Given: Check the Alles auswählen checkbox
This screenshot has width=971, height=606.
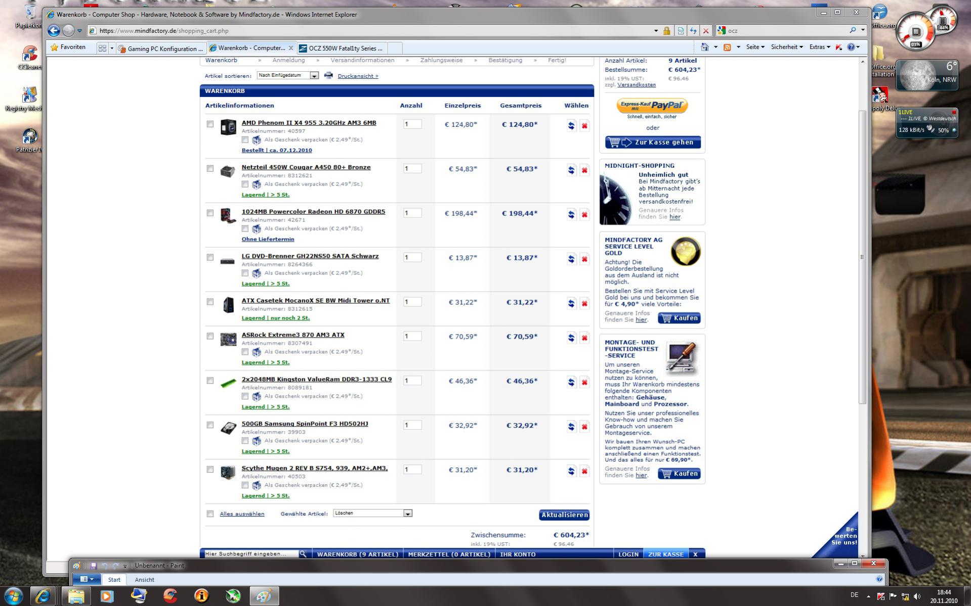Looking at the screenshot, I should [x=210, y=514].
